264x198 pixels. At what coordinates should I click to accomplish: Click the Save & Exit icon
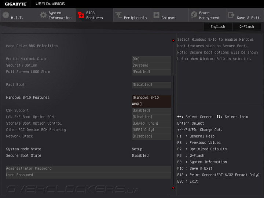pyautogui.click(x=231, y=15)
